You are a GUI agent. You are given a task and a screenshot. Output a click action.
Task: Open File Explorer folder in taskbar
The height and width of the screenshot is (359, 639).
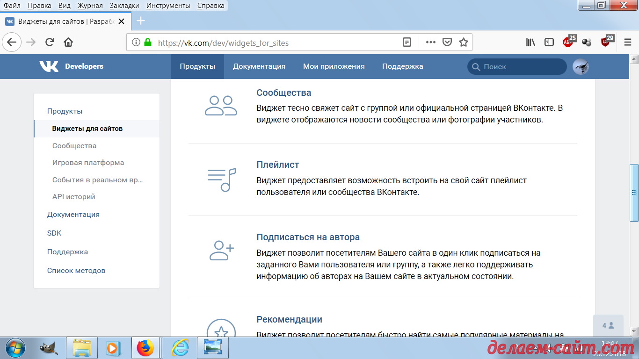click(x=82, y=348)
